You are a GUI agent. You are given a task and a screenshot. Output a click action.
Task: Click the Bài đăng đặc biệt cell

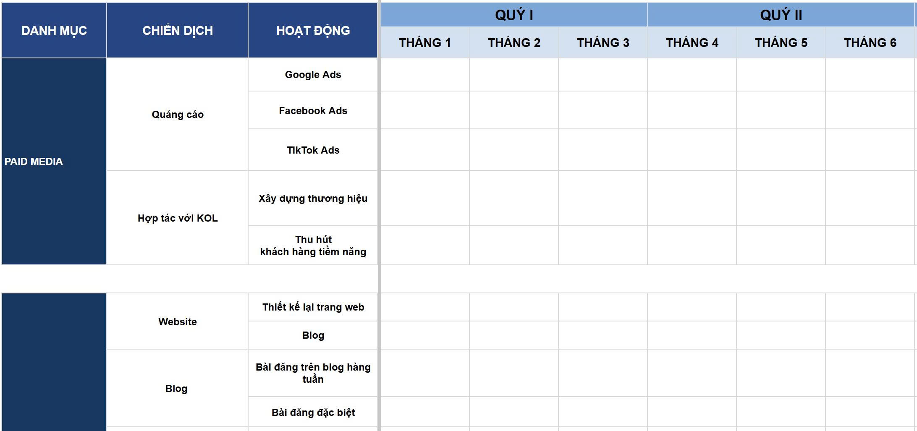pos(313,412)
